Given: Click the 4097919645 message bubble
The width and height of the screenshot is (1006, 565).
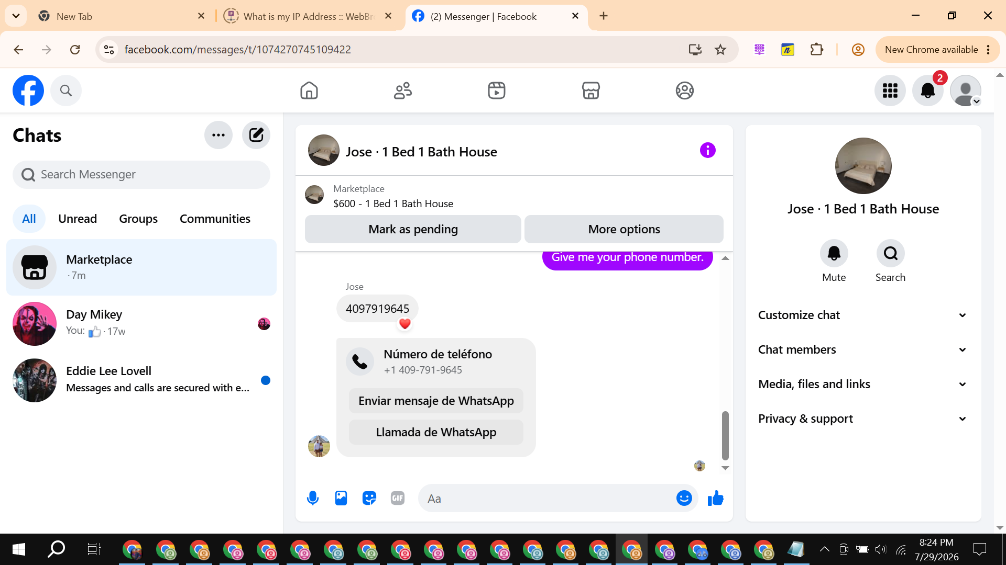Looking at the screenshot, I should pyautogui.click(x=377, y=309).
